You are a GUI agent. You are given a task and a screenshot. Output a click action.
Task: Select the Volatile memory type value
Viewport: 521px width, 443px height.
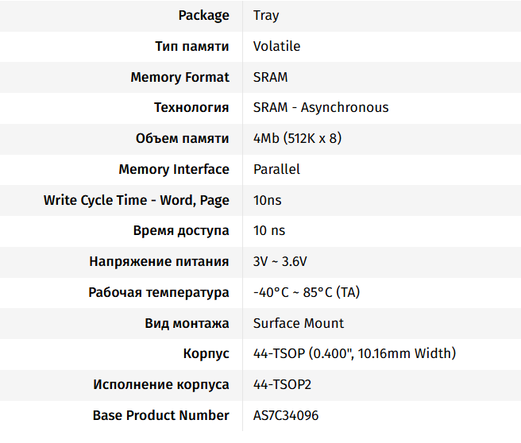(x=276, y=46)
